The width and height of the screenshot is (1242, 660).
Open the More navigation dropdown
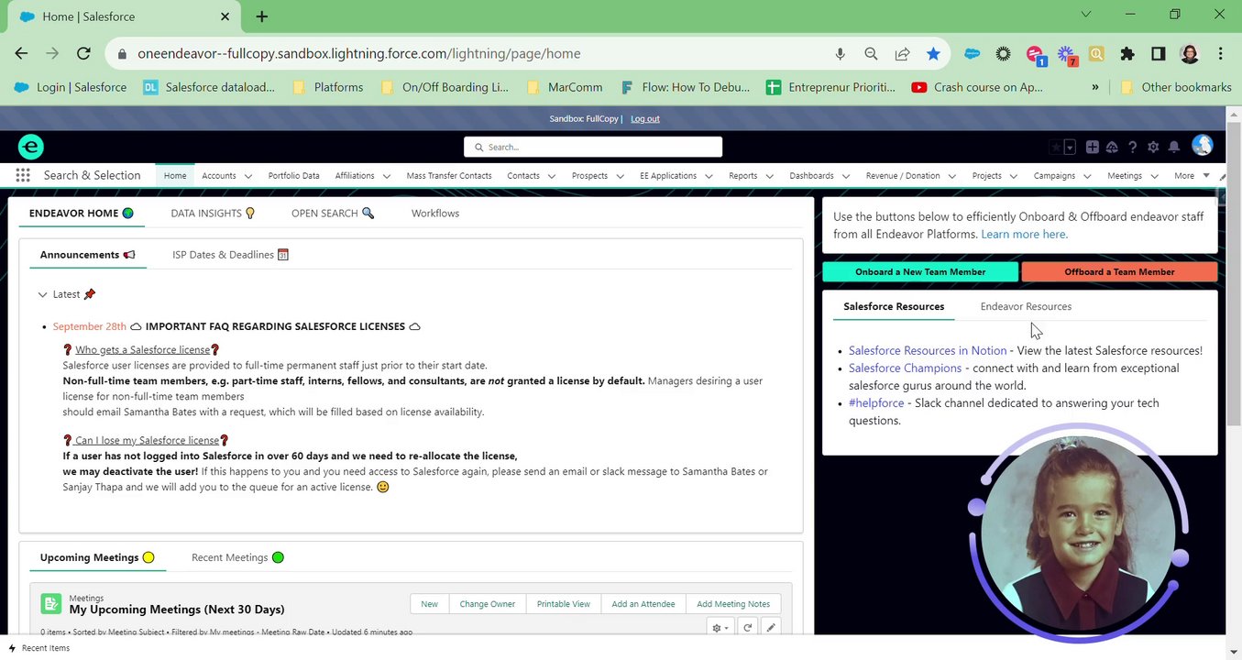point(1192,176)
